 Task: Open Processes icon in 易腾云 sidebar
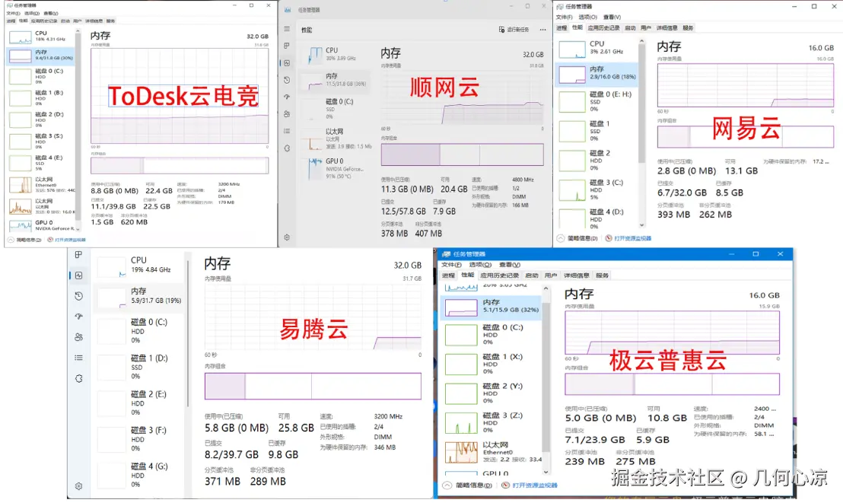(78, 254)
